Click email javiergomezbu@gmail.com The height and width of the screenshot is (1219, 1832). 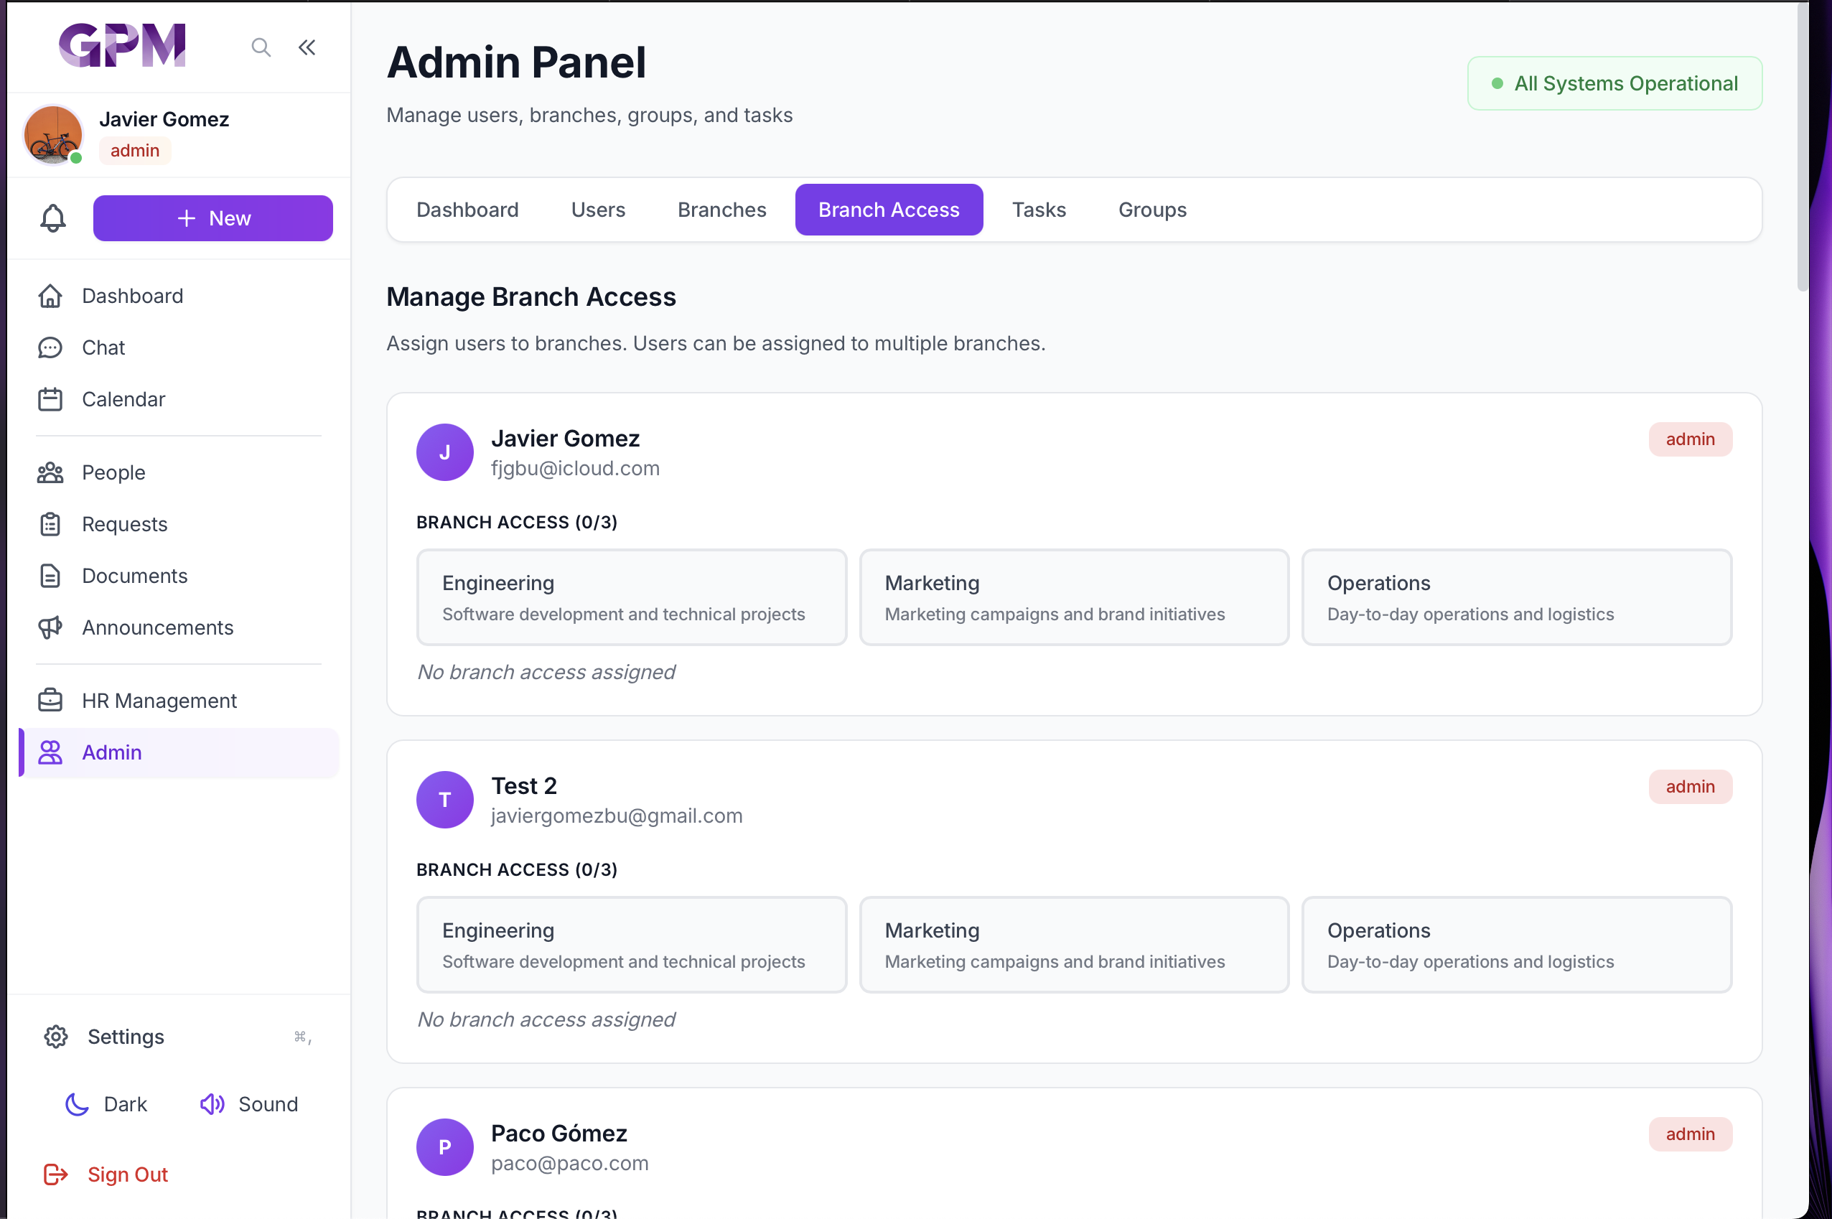(x=617, y=816)
